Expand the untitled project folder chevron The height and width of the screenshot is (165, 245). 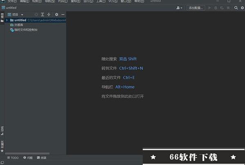pyautogui.click(x=7, y=20)
